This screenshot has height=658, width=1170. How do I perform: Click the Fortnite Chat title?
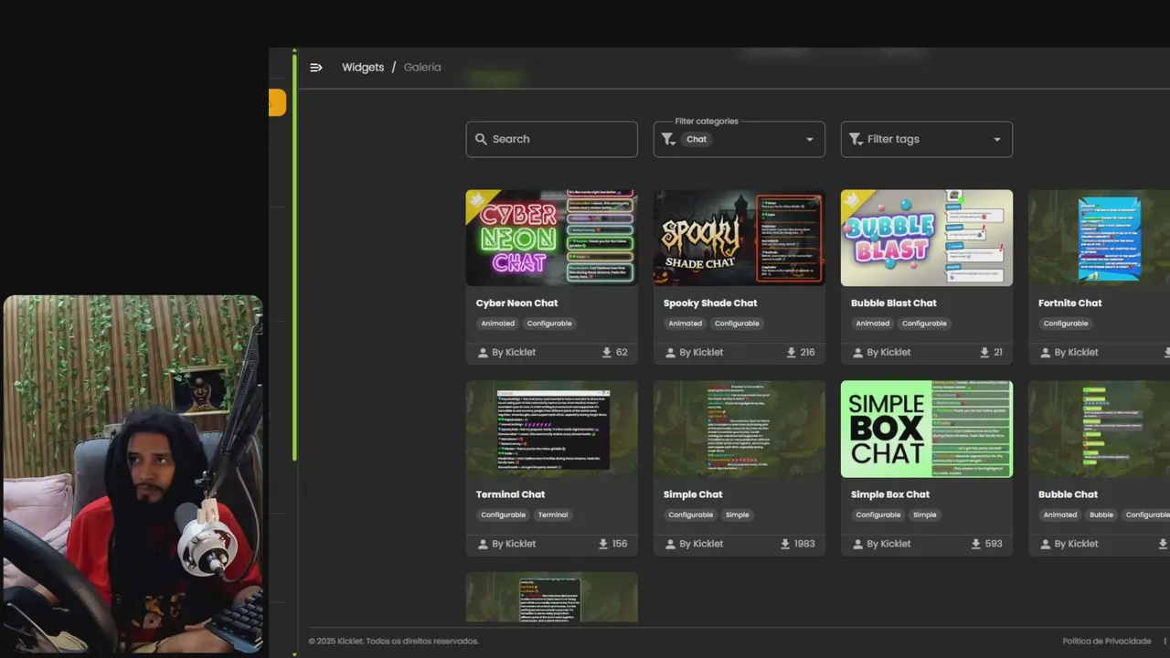coord(1069,303)
